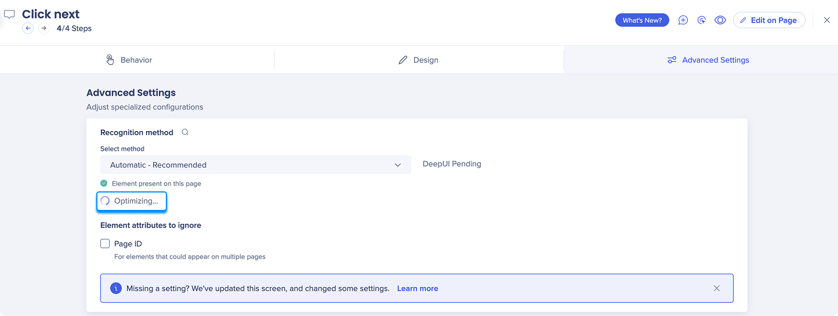Switch to the Behavior tab
This screenshot has height=316, width=838.
coord(129,60)
